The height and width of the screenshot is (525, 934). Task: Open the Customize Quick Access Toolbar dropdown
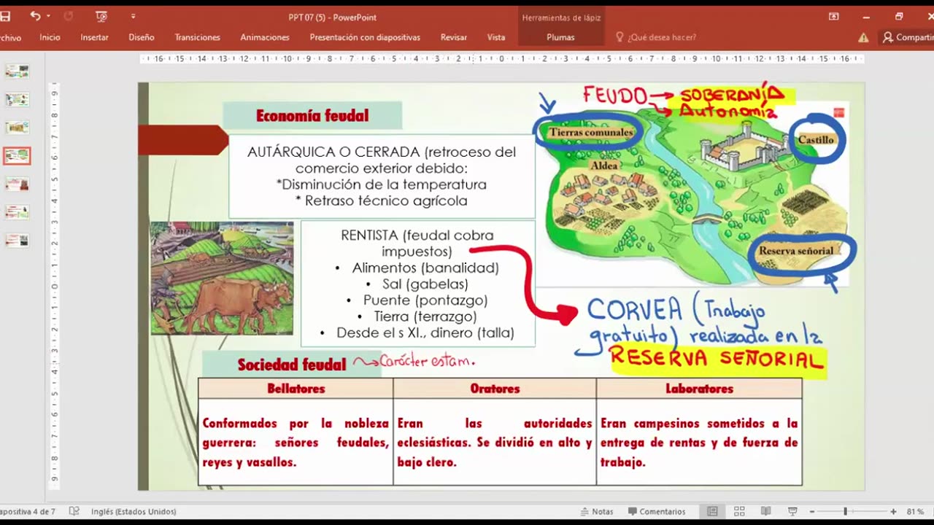pyautogui.click(x=133, y=16)
